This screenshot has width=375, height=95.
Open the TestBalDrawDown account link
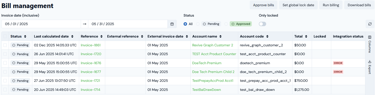click(207, 90)
